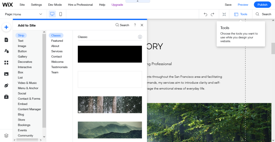
Task: Select the Strip category
Action: coord(21,35)
